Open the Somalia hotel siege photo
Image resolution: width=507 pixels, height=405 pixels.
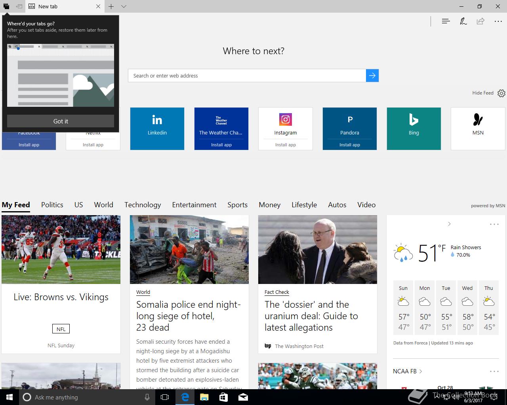[189, 250]
